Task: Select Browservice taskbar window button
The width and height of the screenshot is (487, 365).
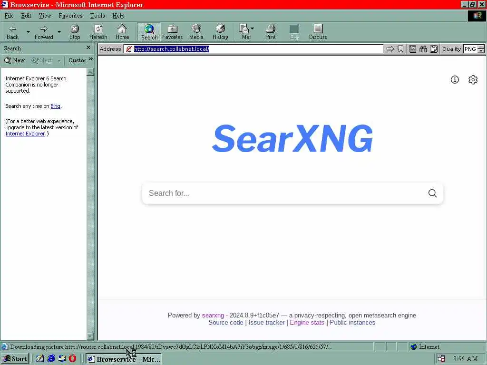Action: click(124, 359)
